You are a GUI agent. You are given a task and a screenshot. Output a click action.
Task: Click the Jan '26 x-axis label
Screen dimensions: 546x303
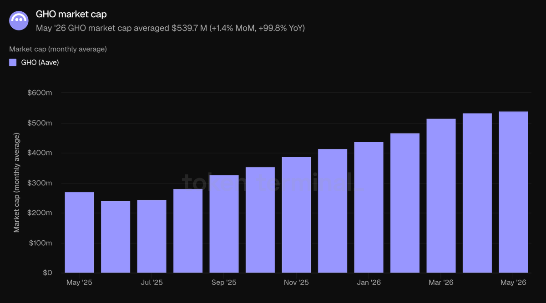pyautogui.click(x=369, y=283)
